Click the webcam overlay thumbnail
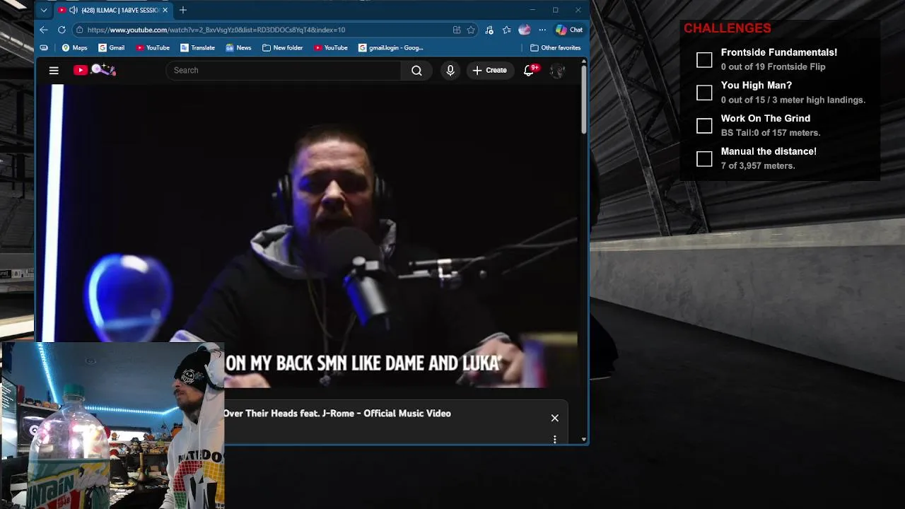Viewport: 905px width, 509px height. point(112,426)
